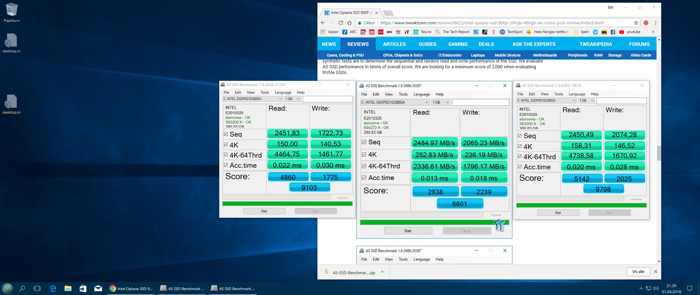Open Chrome three-dot menu
The width and height of the screenshot is (700, 295).
click(x=655, y=23)
